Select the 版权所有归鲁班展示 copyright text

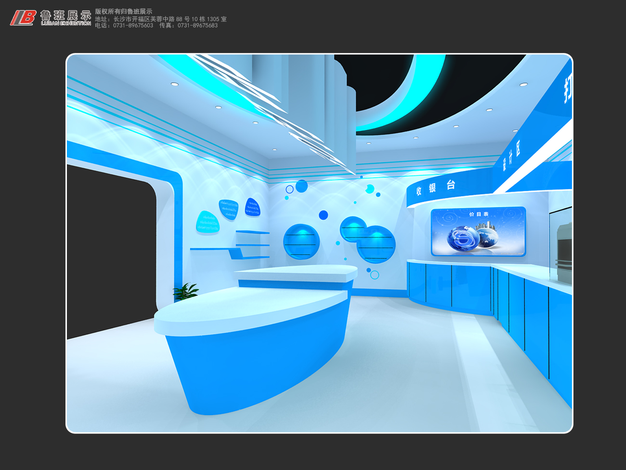[x=123, y=12]
